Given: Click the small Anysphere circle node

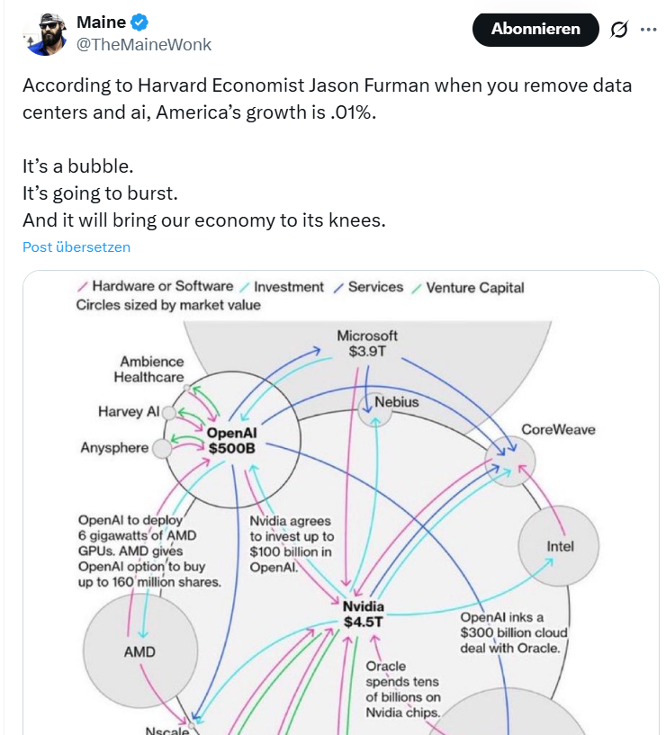Looking at the screenshot, I should pos(163,448).
